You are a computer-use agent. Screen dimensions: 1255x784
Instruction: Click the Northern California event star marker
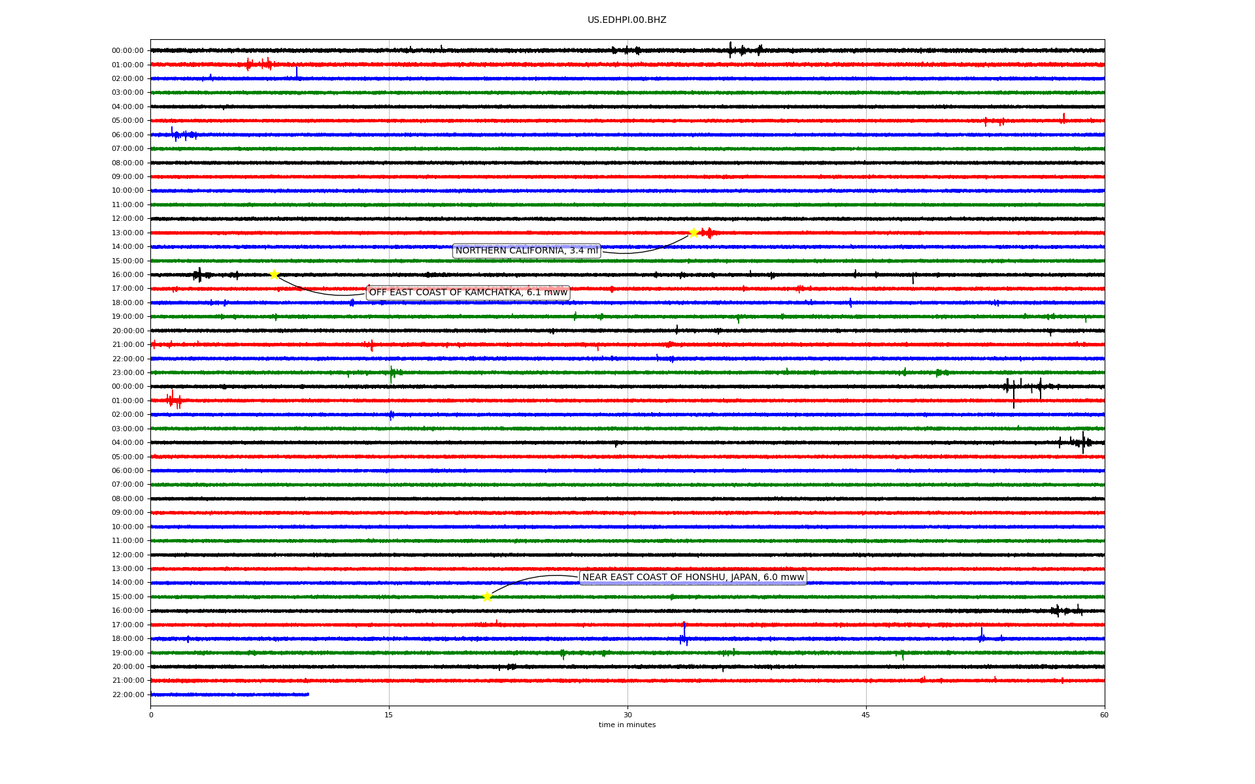coord(694,233)
